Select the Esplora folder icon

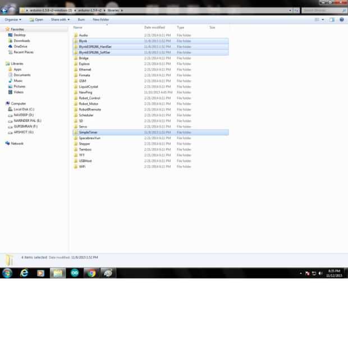coord(76,64)
